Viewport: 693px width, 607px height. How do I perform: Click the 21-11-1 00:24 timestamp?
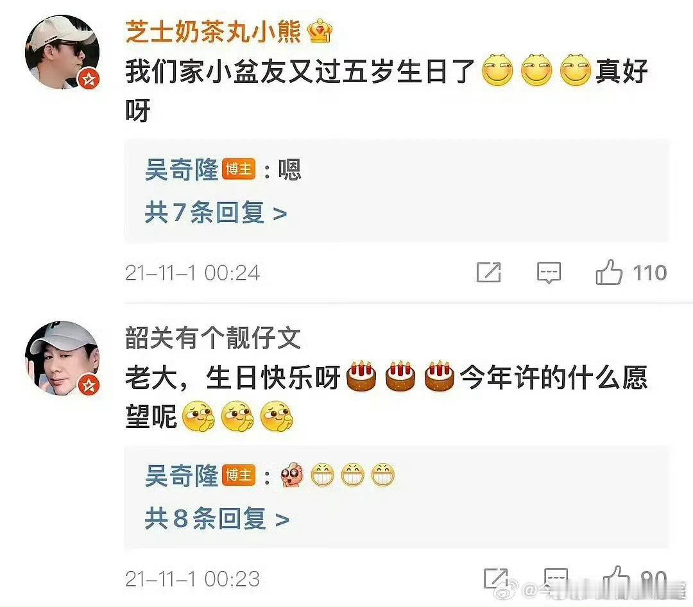[x=193, y=273]
